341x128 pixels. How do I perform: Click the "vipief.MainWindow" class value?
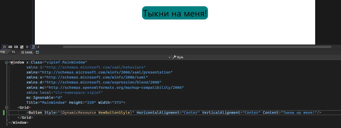tap(66, 62)
